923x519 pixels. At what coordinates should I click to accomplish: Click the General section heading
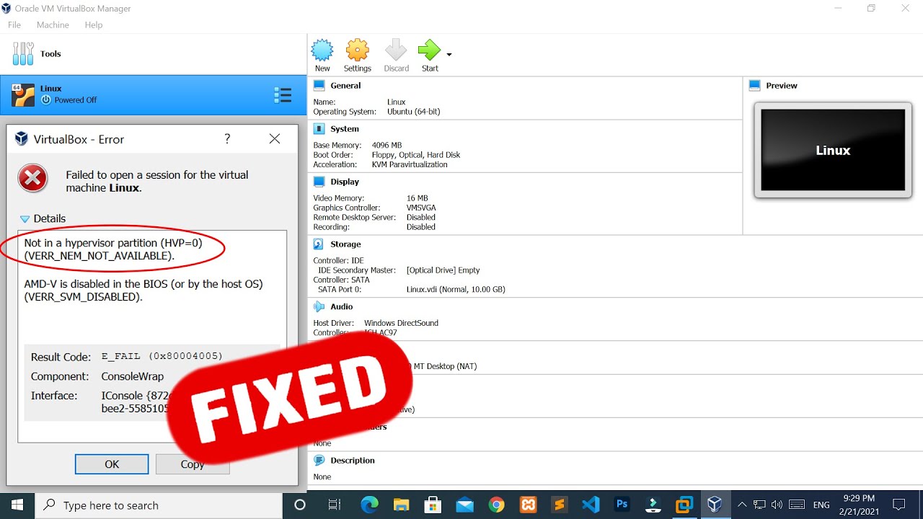pos(345,85)
